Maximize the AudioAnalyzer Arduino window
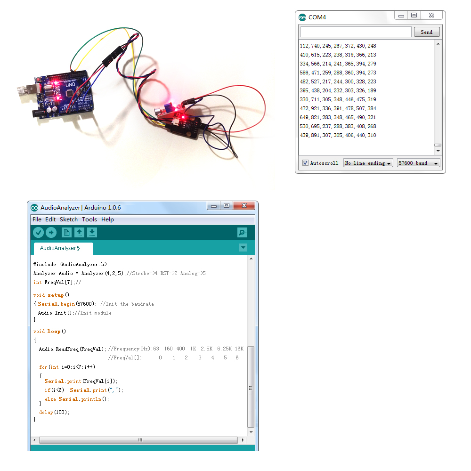Screen dimensions: 471x471 coord(227,205)
